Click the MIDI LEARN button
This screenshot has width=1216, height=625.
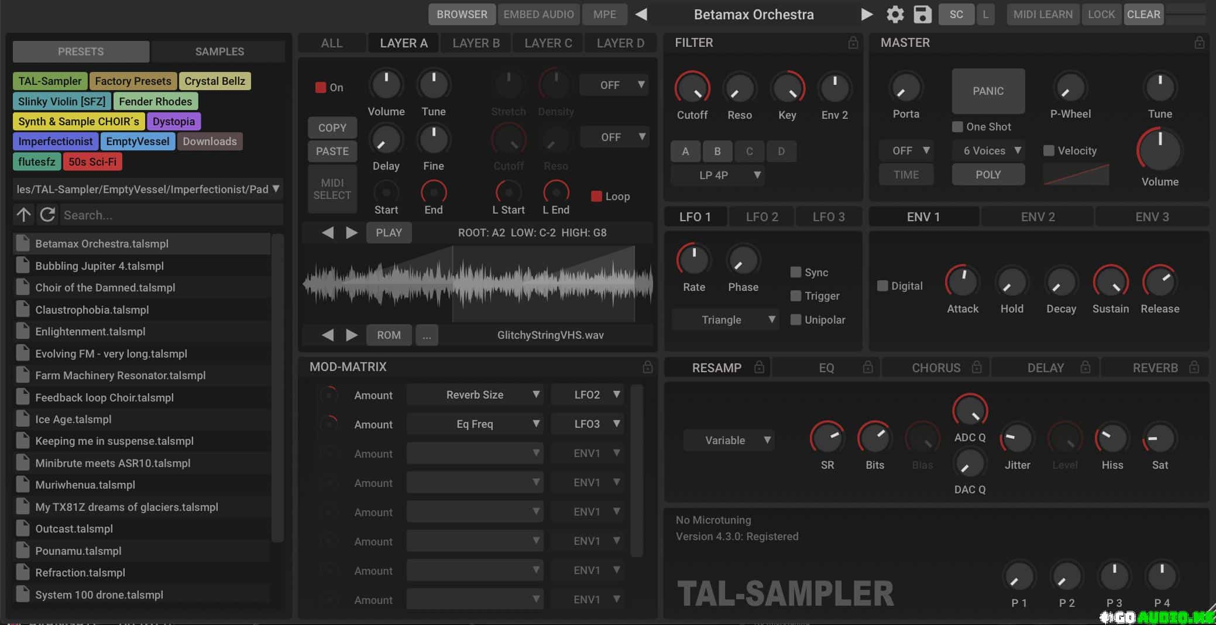click(1043, 14)
